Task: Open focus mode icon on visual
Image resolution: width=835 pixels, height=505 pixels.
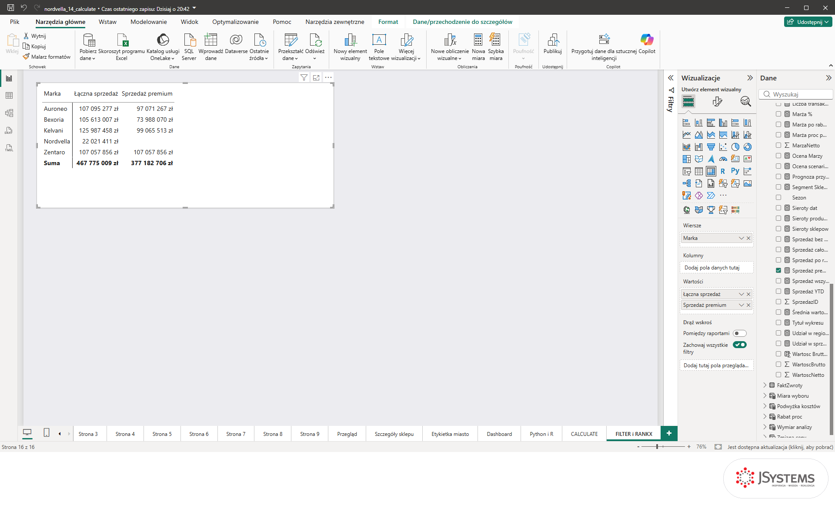Action: [x=316, y=77]
